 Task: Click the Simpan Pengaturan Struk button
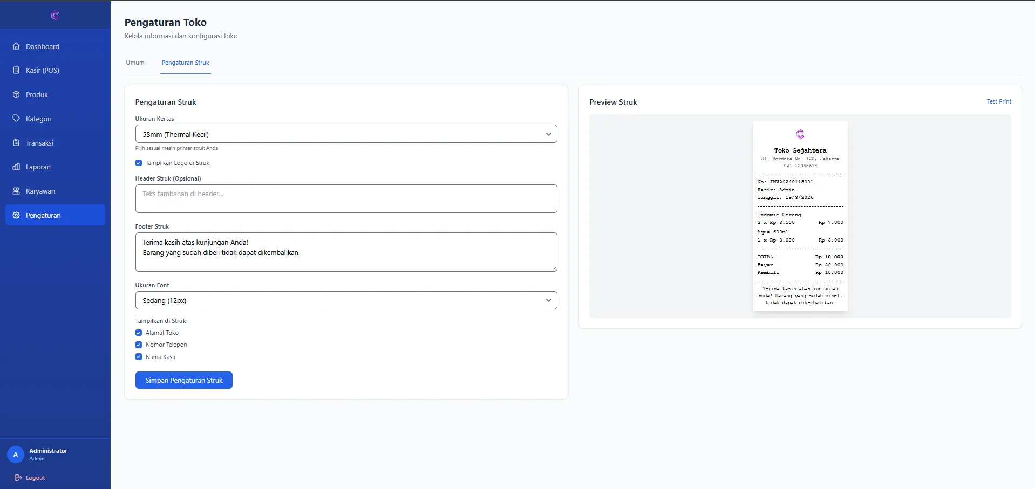click(183, 380)
